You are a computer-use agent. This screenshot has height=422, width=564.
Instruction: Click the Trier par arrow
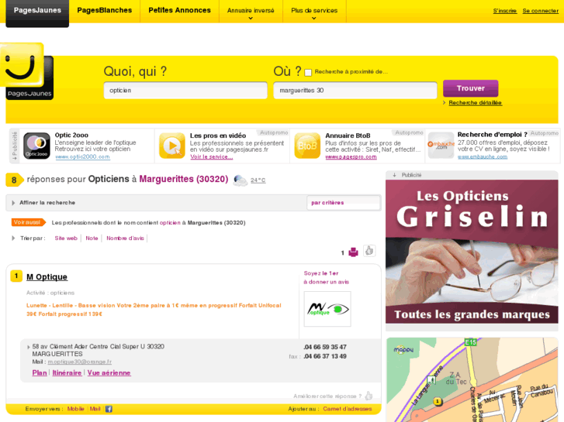13,238
